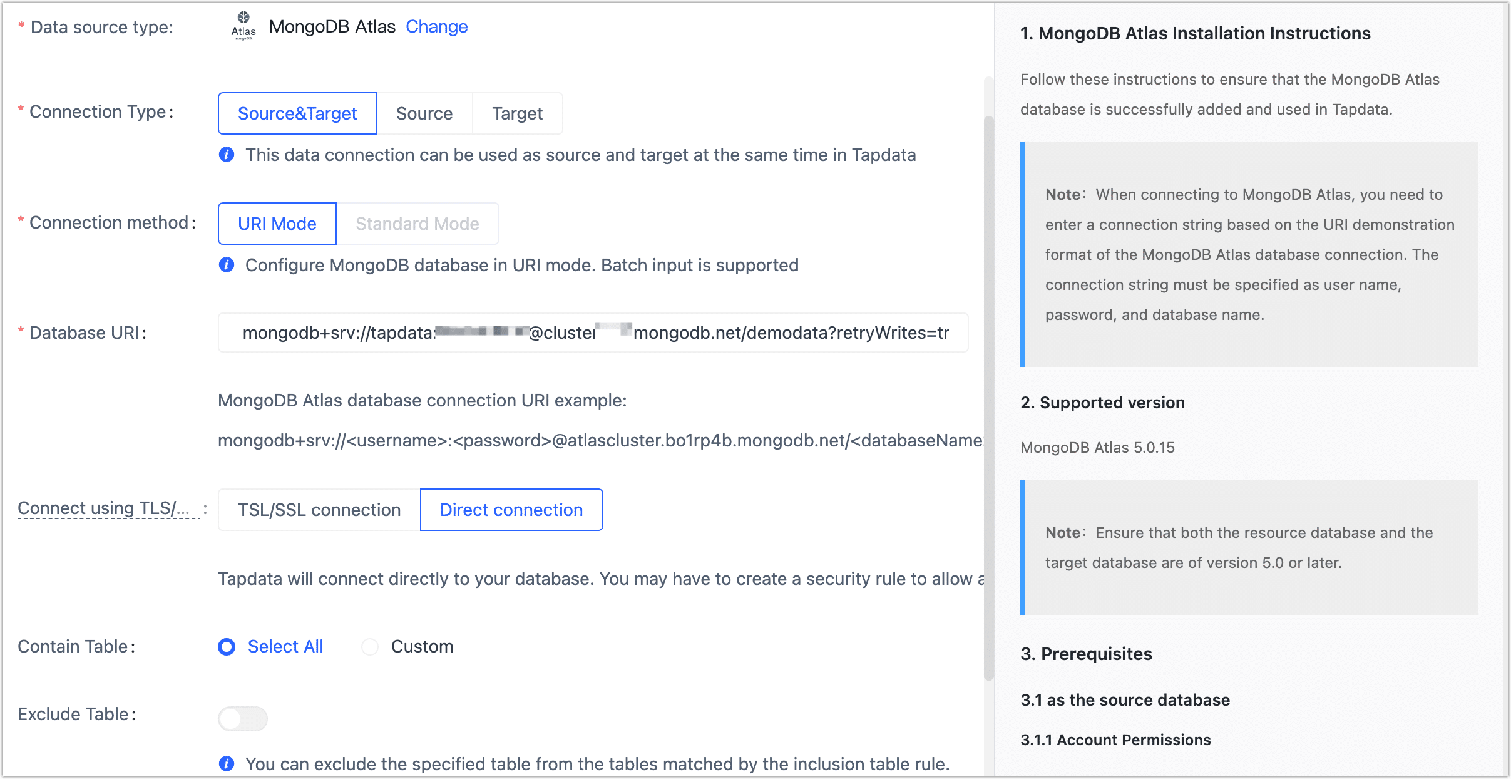Image resolution: width=1511 pixels, height=779 pixels.
Task: Click the Change link to switch data source
Action: [437, 26]
